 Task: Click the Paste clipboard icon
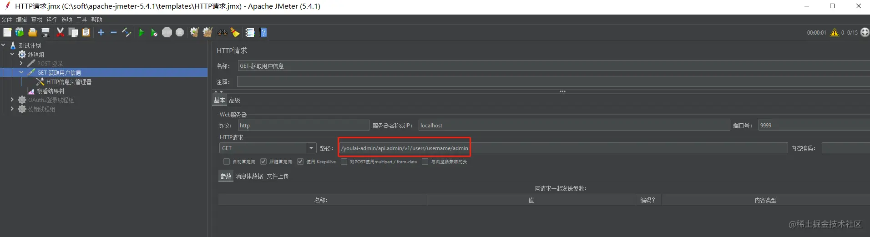tap(86, 32)
